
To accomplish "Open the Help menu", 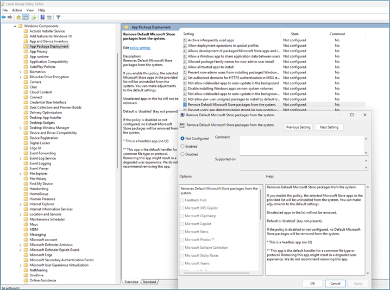I will [41, 10].
